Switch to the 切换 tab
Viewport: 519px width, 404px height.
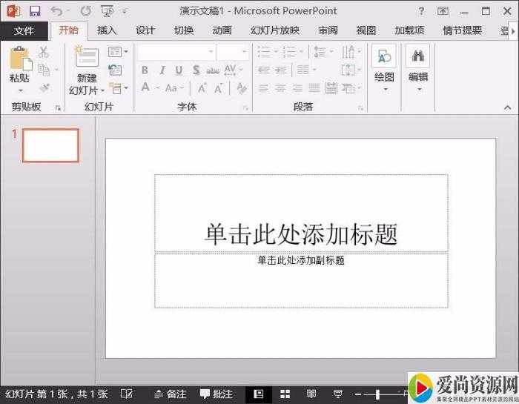(183, 30)
